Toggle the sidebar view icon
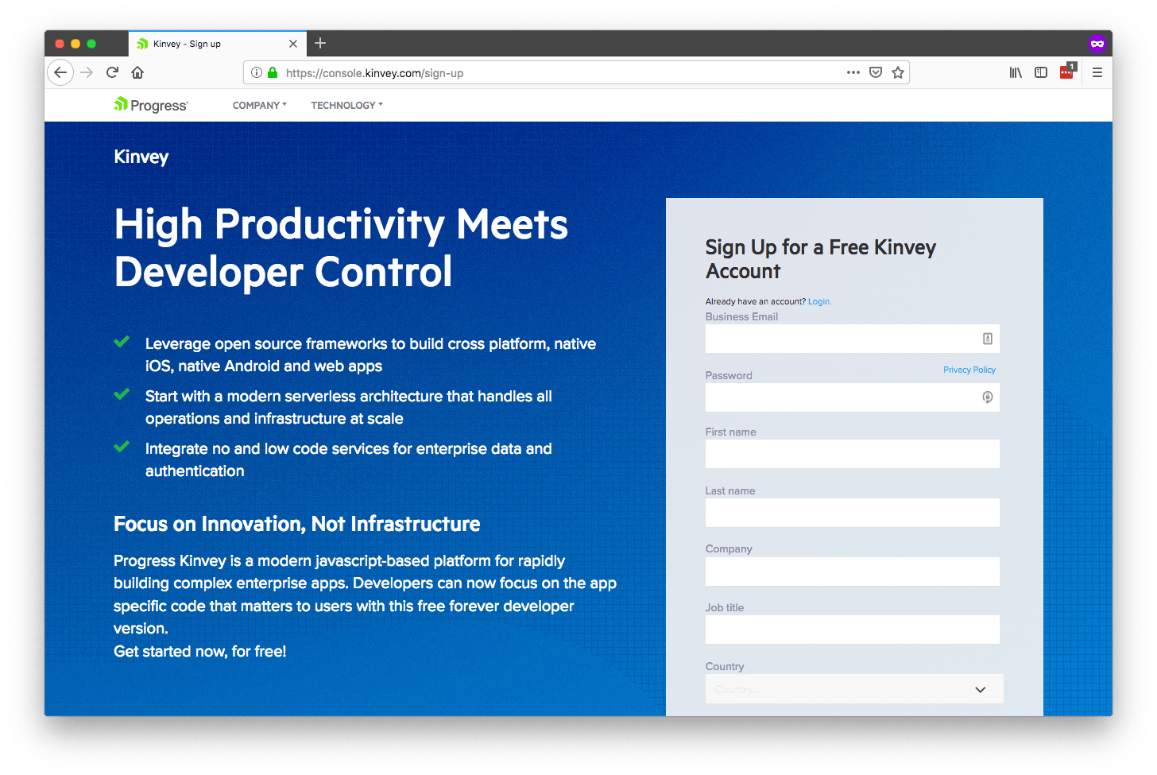The image size is (1157, 775). pyautogui.click(x=1041, y=72)
